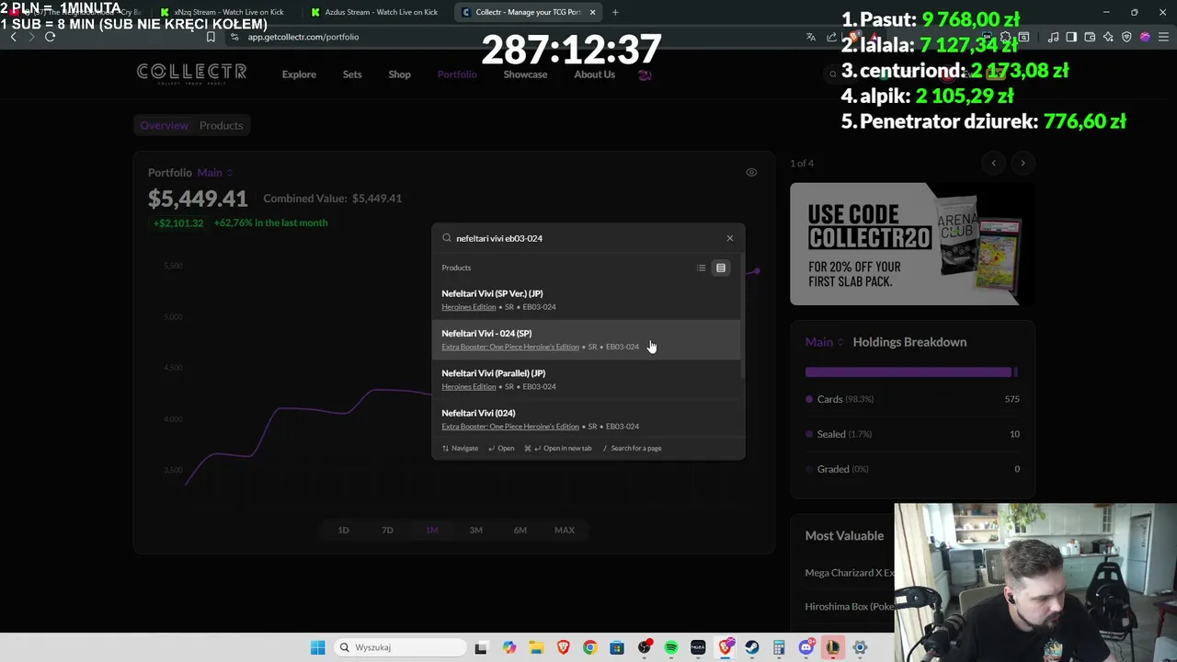
Task: Open the COLLECTR20 promo banner
Action: click(912, 244)
